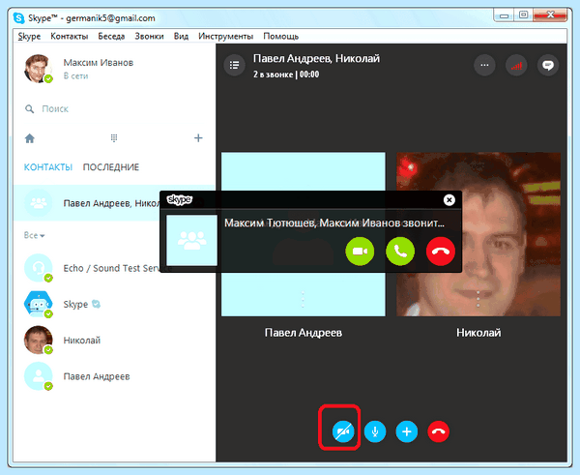The width and height of the screenshot is (580, 475).
Task: Select the Павел Андреев, Николай group conversation
Action: point(114,203)
